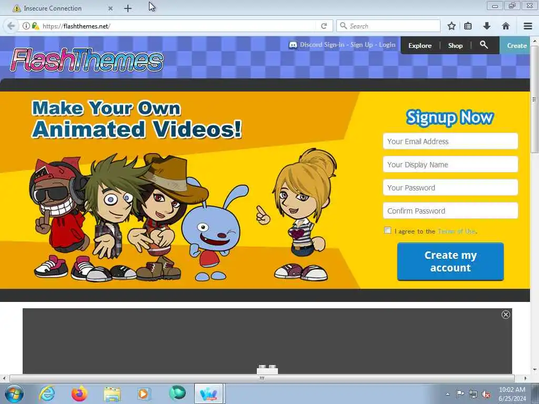Click the Login link
The height and width of the screenshot is (404, 539).
click(x=387, y=45)
